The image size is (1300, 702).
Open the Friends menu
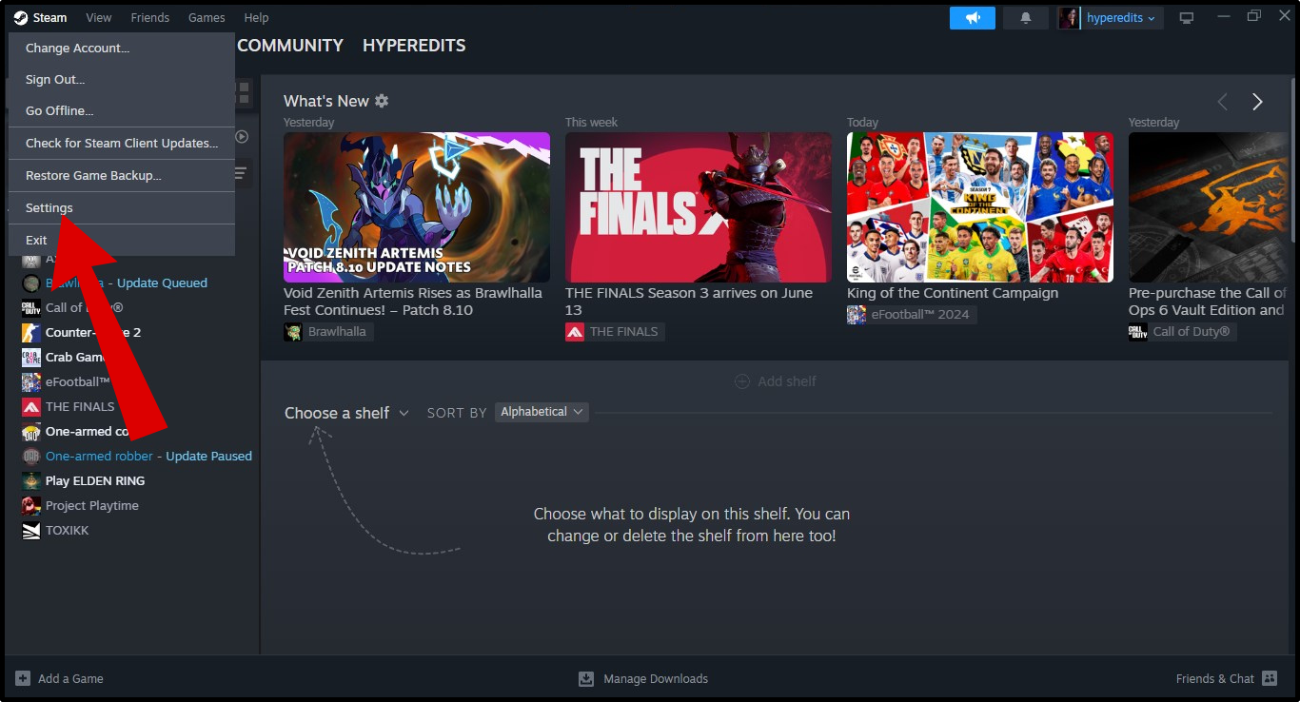149,18
